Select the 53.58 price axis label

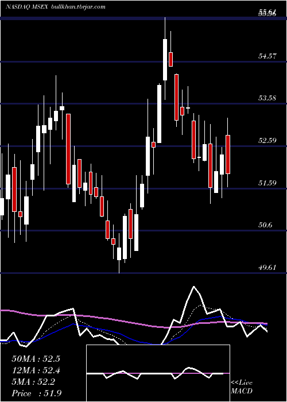click(267, 98)
